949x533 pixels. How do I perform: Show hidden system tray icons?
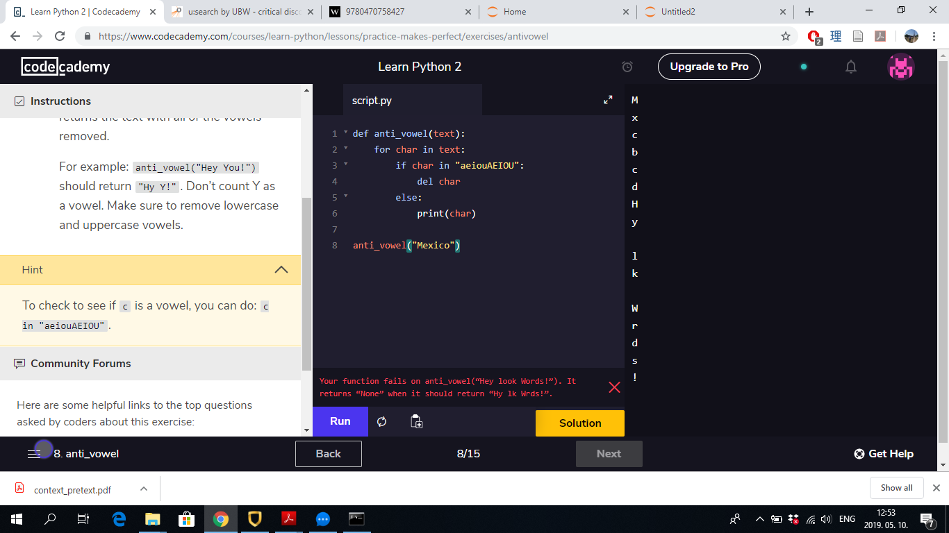pos(759,519)
